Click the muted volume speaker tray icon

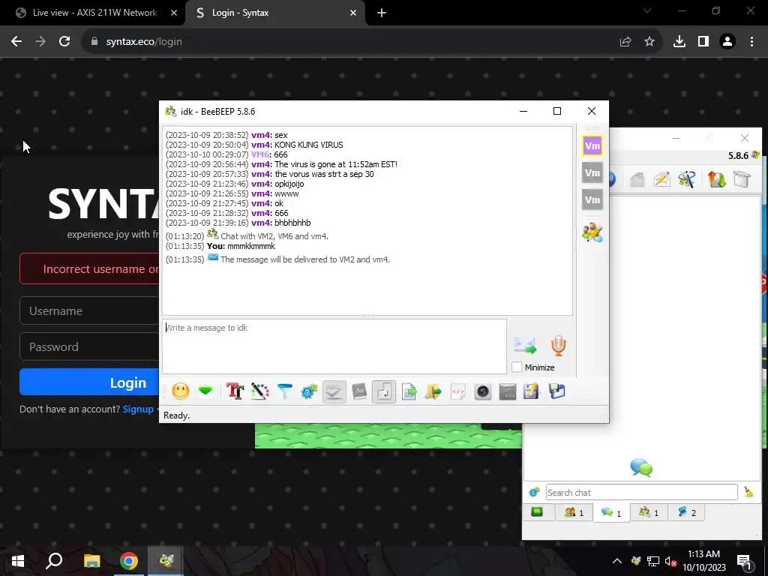point(670,561)
